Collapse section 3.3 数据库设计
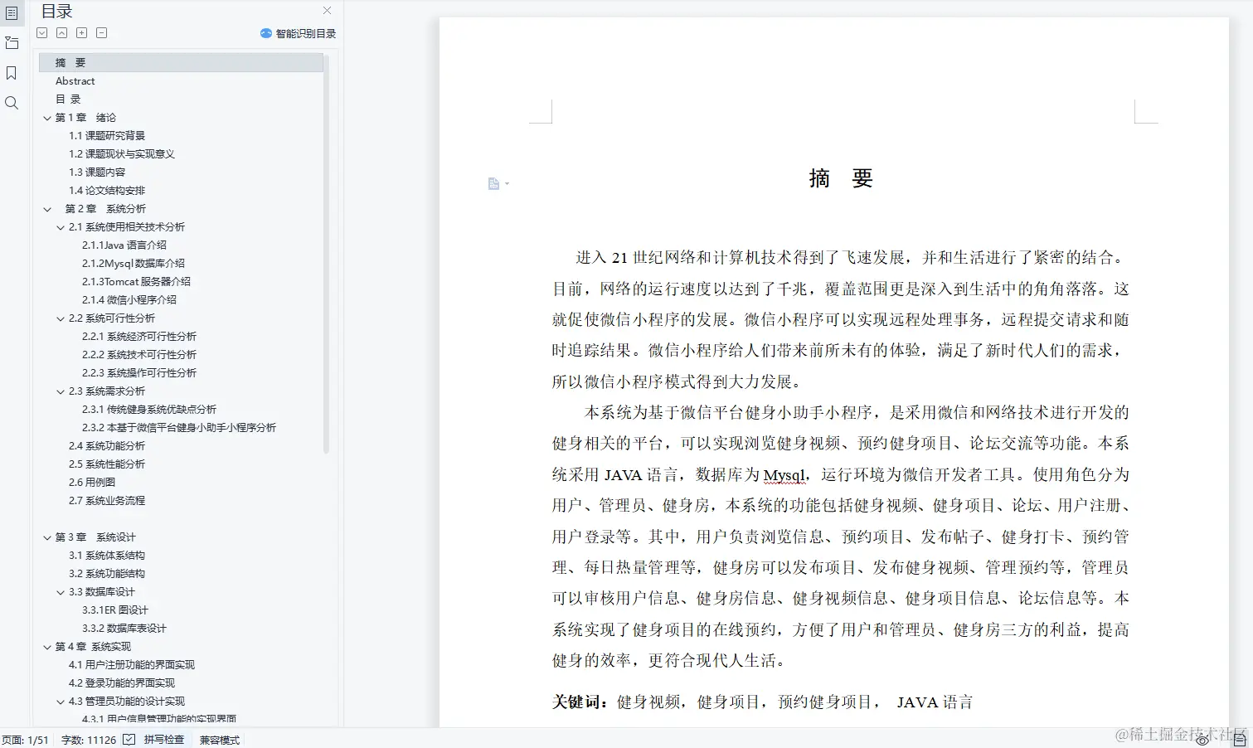 coord(61,592)
